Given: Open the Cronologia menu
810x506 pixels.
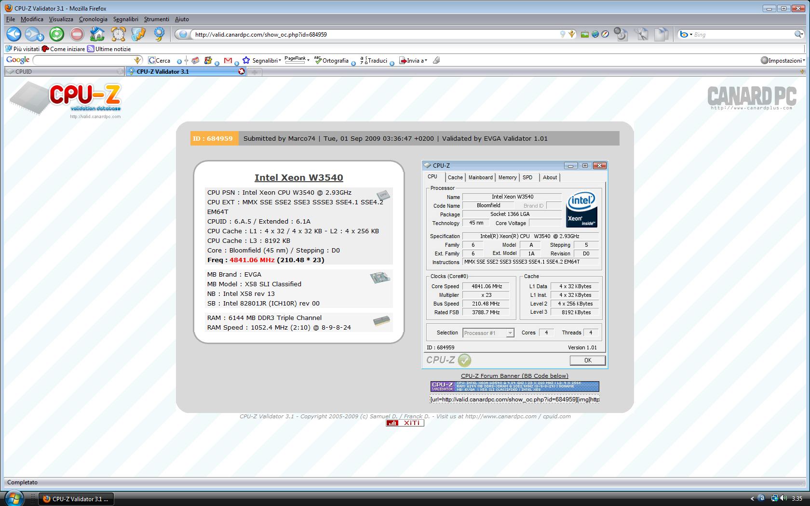Looking at the screenshot, I should point(93,19).
